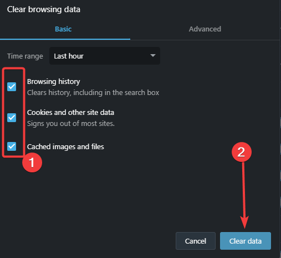Screen dimensions: 281x258
Task: Uncheck the Browsing history checkbox
Action: click(12, 87)
